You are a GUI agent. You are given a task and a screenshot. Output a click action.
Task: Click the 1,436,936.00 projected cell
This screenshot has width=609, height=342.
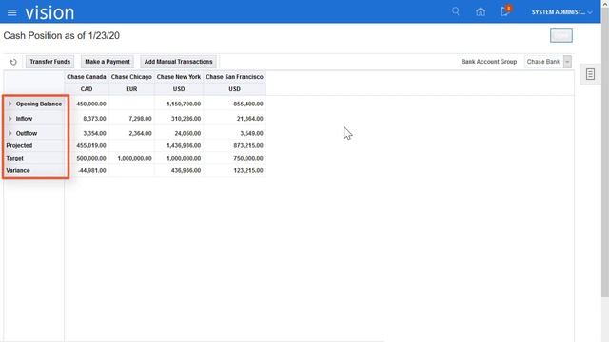point(179,145)
